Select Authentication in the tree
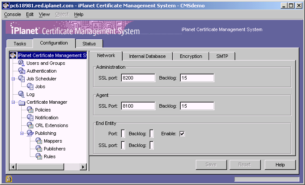 (x=42, y=71)
